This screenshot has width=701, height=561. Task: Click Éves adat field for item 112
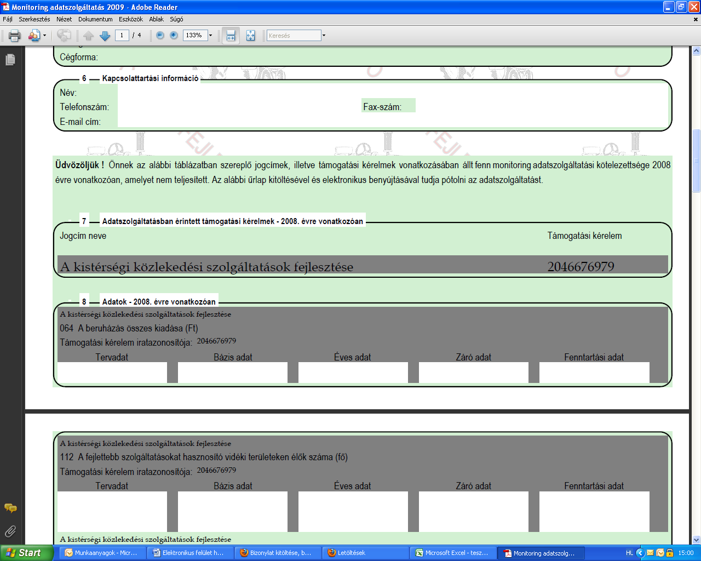tap(353, 512)
